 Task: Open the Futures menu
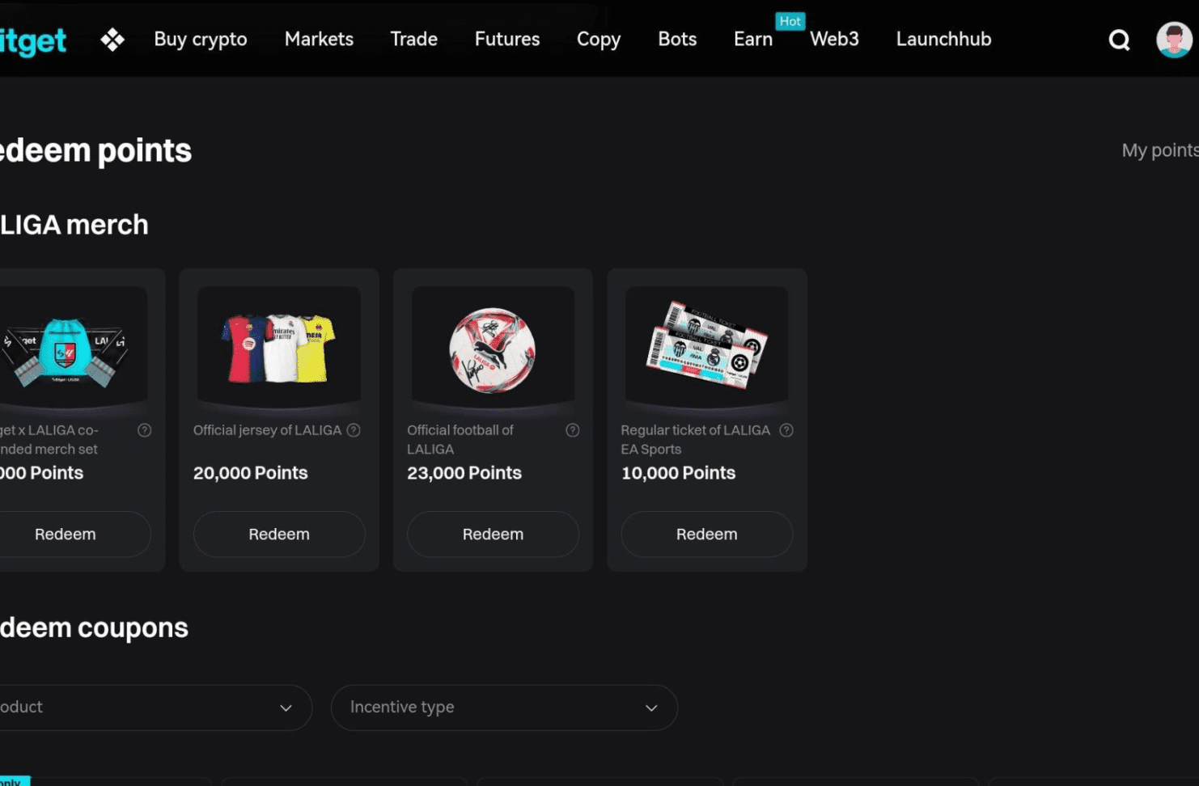pos(506,40)
